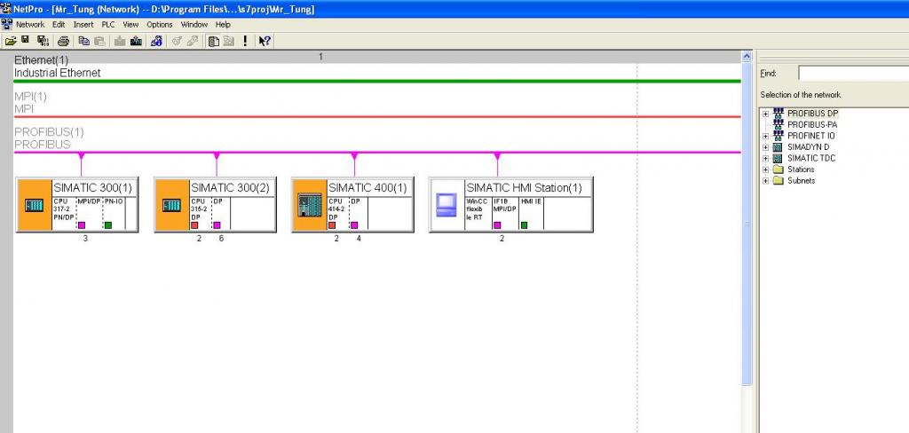Click the Print toolbar icon
Image resolution: width=909 pixels, height=433 pixels.
pos(64,41)
